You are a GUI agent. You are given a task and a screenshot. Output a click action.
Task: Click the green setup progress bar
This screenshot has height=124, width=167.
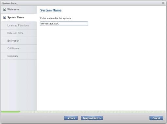point(10,112)
